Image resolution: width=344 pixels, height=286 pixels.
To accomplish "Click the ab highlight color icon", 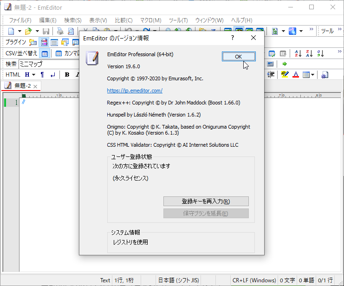I will 285,75.
